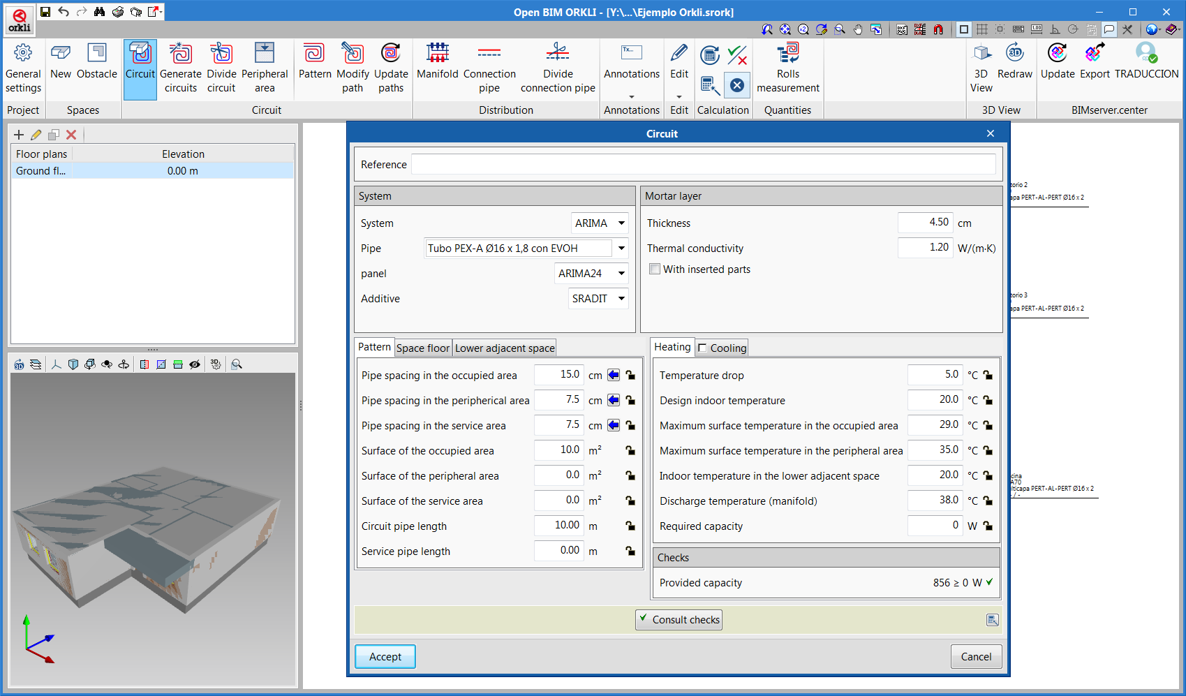The height and width of the screenshot is (696, 1186).
Task: Open the Generate circuits tool
Action: [x=181, y=66]
